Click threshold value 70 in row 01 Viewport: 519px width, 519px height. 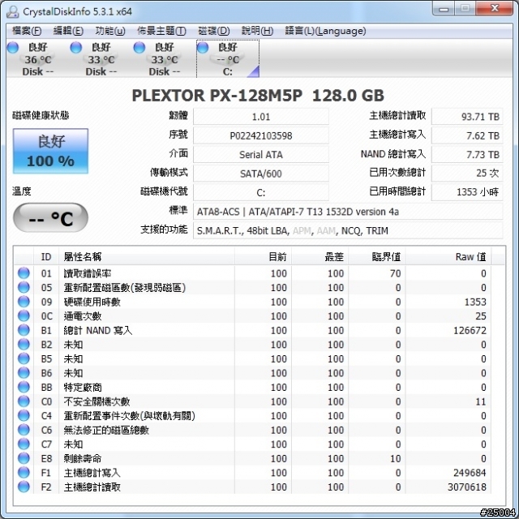pos(396,273)
